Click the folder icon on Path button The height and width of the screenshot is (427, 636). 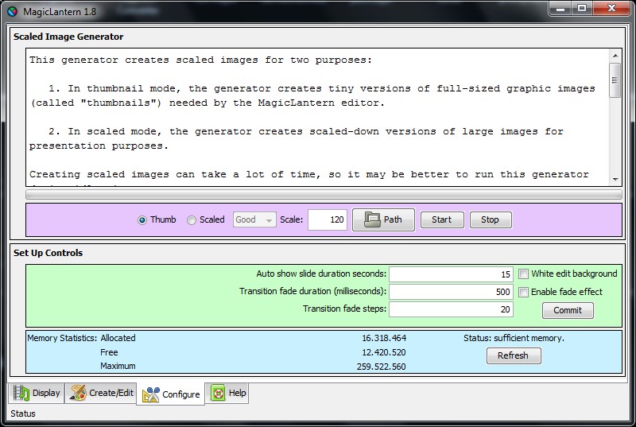click(372, 219)
